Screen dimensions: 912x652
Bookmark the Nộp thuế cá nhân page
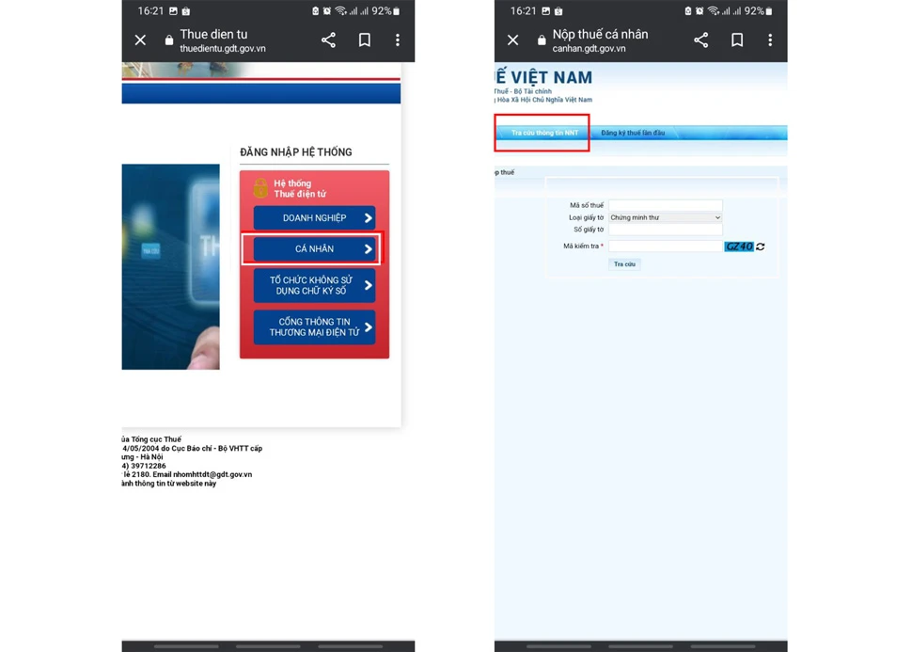tap(737, 40)
